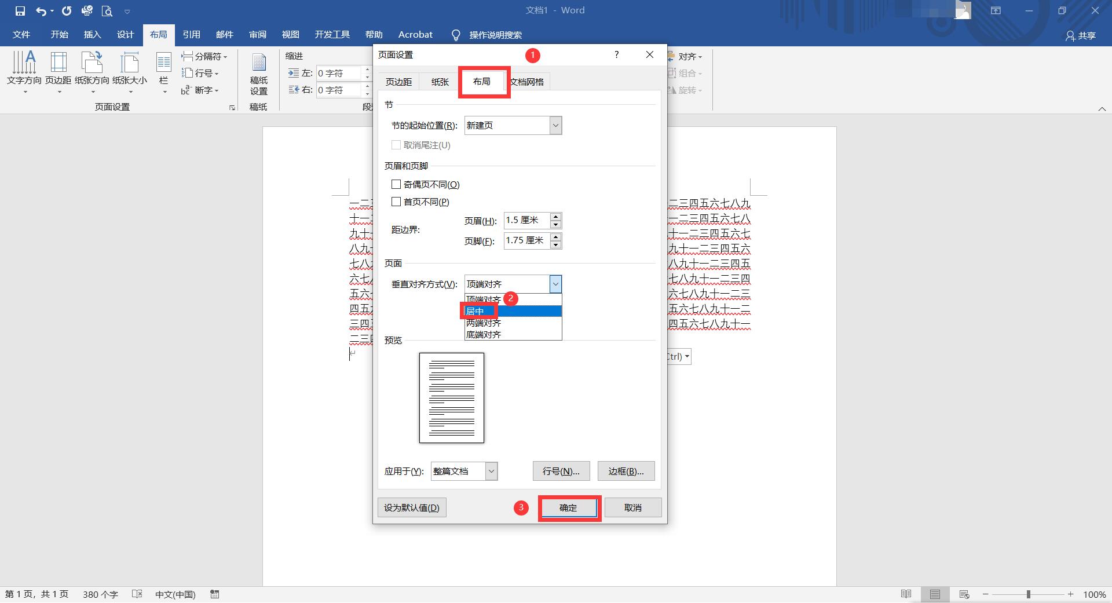This screenshot has width=1112, height=603.
Task: Click the 取消 button
Action: [x=633, y=507]
